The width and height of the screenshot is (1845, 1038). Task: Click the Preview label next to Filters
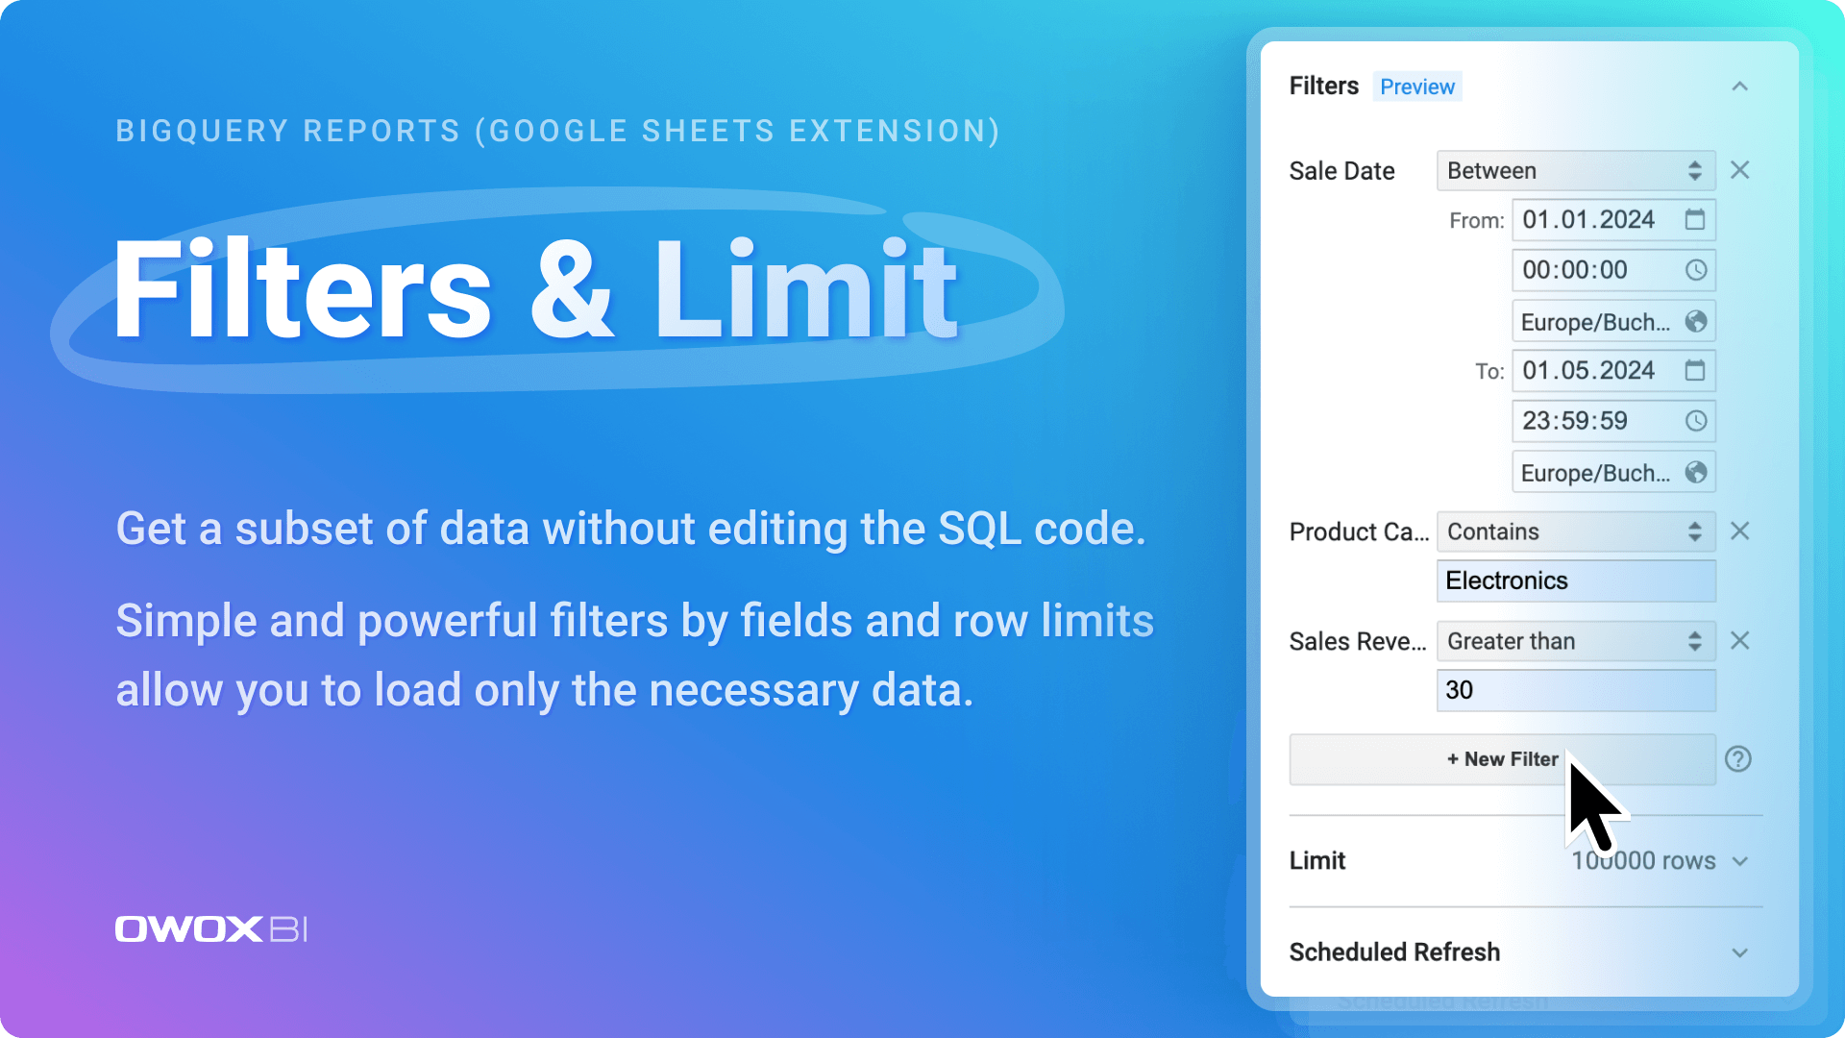click(x=1417, y=86)
